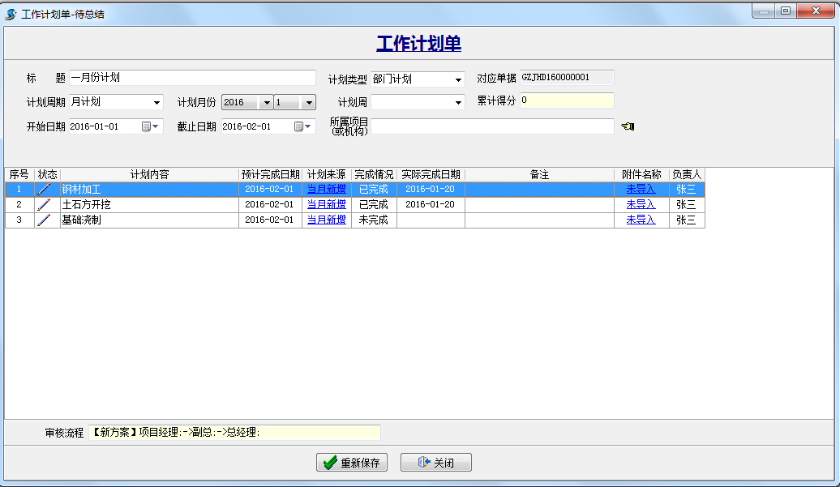This screenshot has width=840, height=487.
Task: Click the application icon in the title bar
Action: pyautogui.click(x=10, y=11)
